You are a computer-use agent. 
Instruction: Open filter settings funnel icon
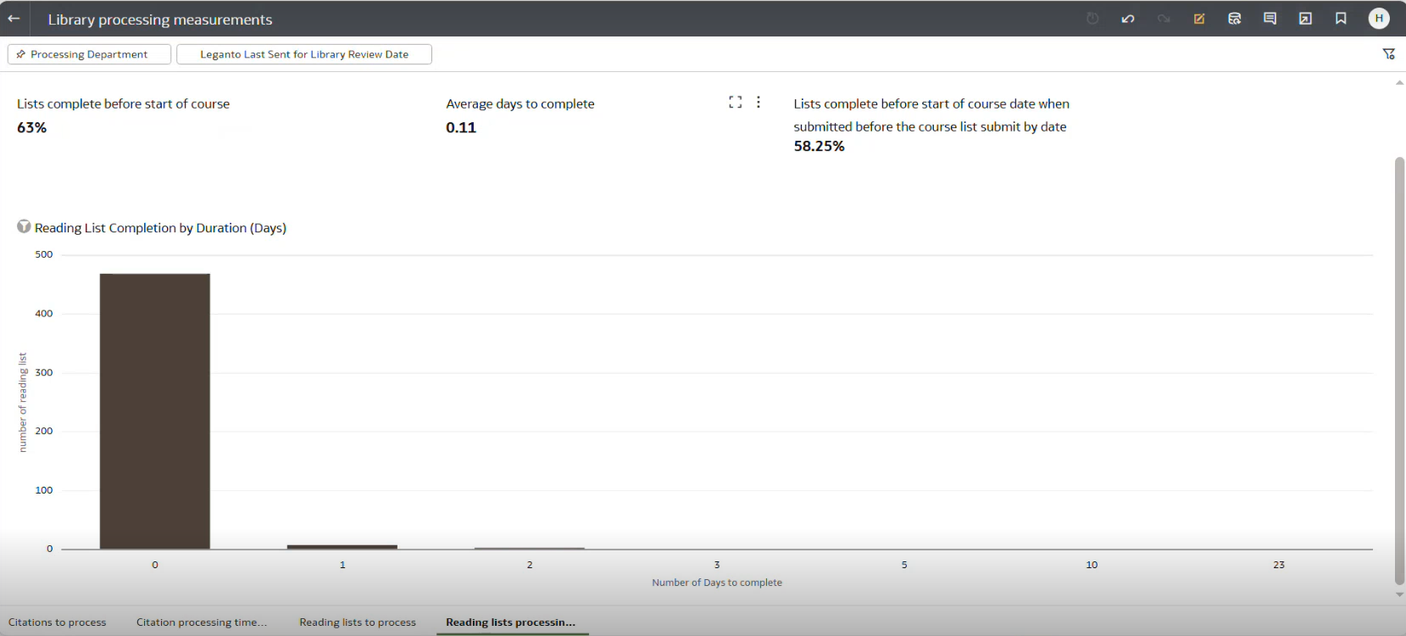click(x=1389, y=54)
